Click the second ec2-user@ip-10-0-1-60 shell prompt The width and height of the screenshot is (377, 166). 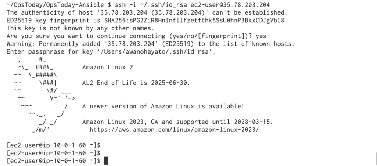pyautogui.click(x=53, y=153)
